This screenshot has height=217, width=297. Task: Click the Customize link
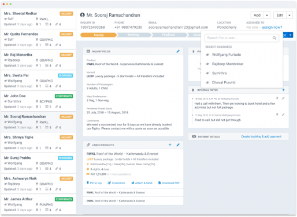click(x=116, y=183)
